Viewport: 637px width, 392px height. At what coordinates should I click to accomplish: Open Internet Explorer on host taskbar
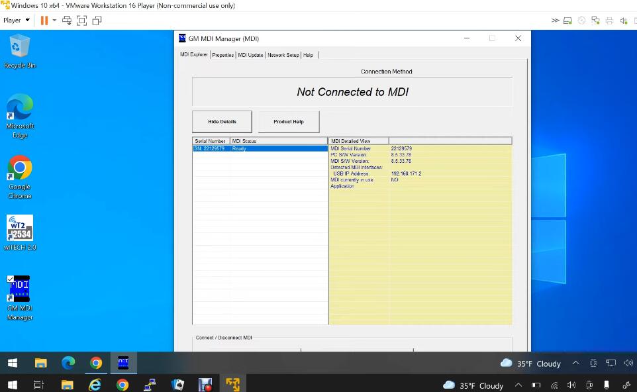(95, 384)
